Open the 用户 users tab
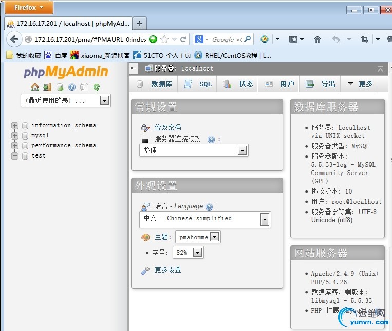The height and width of the screenshot is (331, 392). click(x=279, y=84)
